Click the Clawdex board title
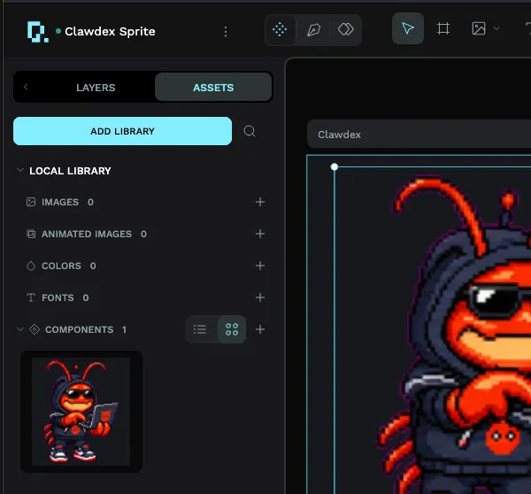This screenshot has width=531, height=494. tap(339, 135)
